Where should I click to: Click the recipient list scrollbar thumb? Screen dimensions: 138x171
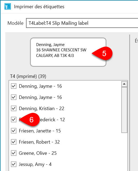click(124, 110)
